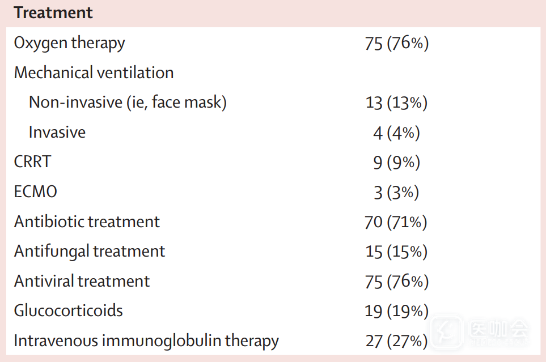
Task: Click the "Treatment" table header
Action: coord(53,13)
